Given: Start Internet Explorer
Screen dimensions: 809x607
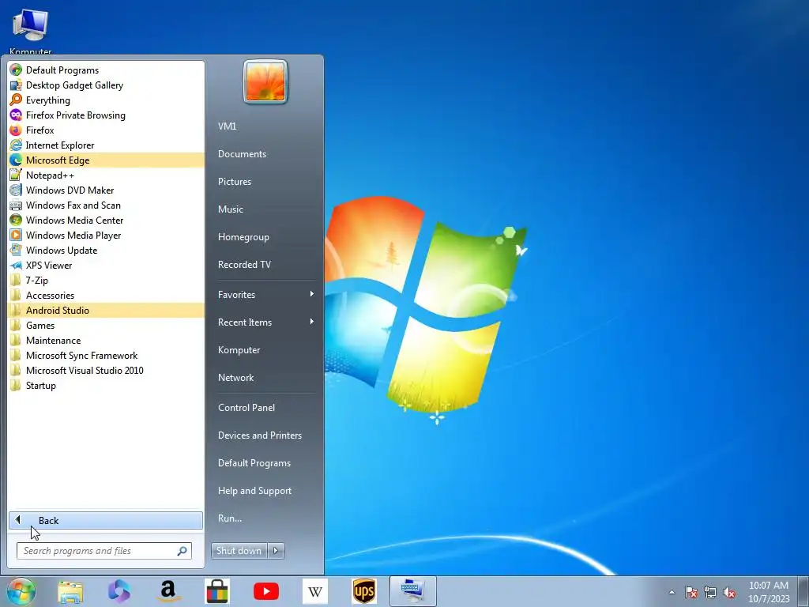Looking at the screenshot, I should tap(107, 145).
